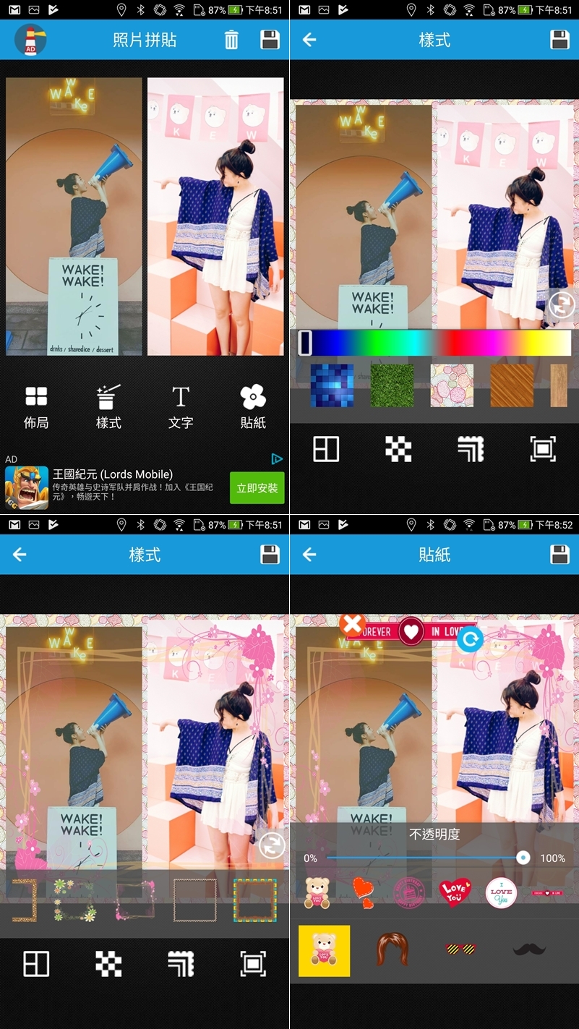Tap the rainbow color spectrum bar
579x1029 pixels.
(434, 343)
